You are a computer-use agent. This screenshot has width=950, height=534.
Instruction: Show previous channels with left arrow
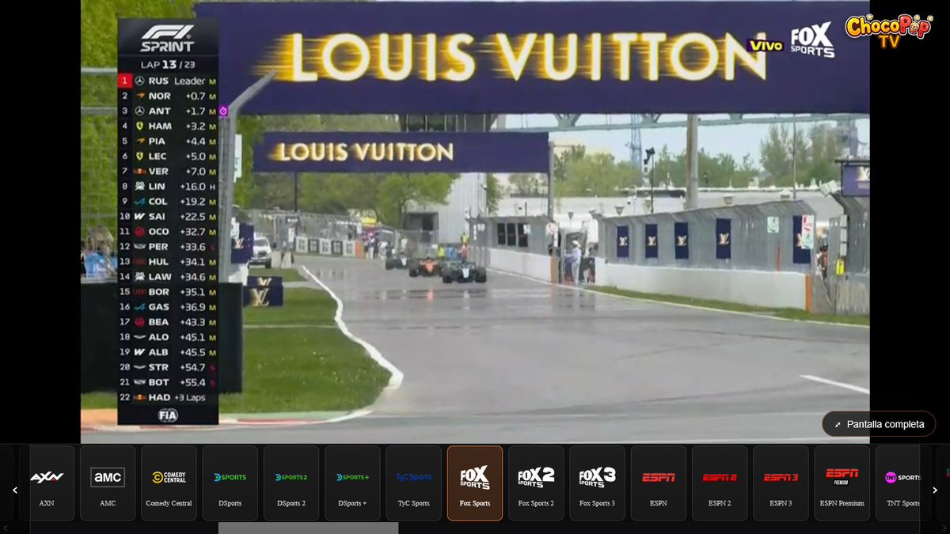(x=14, y=490)
